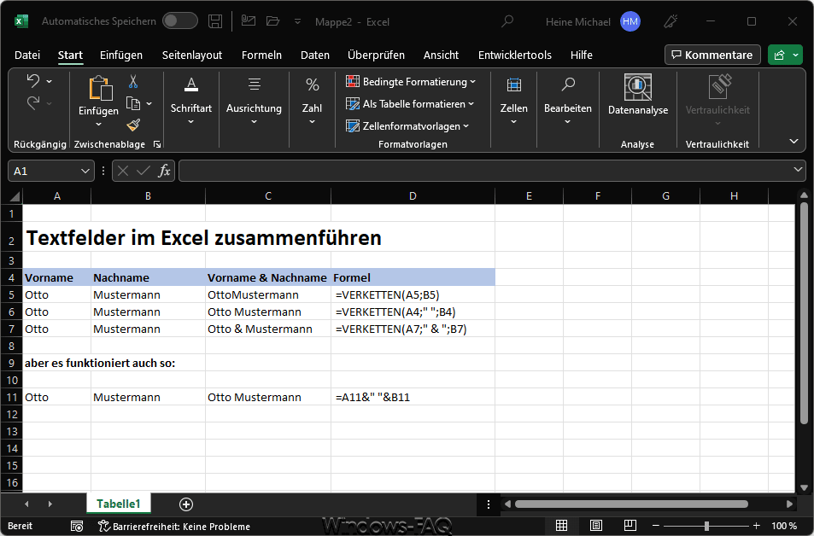Viewport: 814px width, 536px height.
Task: Switch to Page Layout view icon
Action: click(596, 526)
